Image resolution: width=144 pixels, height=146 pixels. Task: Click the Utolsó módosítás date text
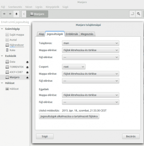84,111
